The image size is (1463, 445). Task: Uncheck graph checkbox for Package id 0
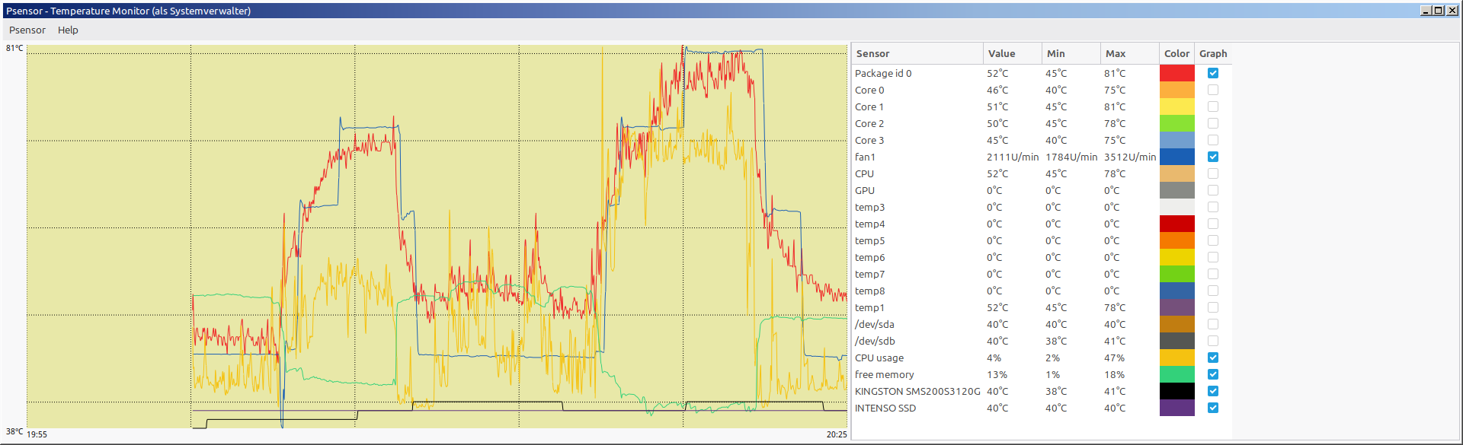click(1213, 73)
